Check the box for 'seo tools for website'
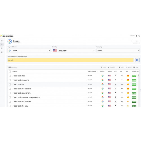The width and height of the screenshot is (141, 141). coord(10,89)
